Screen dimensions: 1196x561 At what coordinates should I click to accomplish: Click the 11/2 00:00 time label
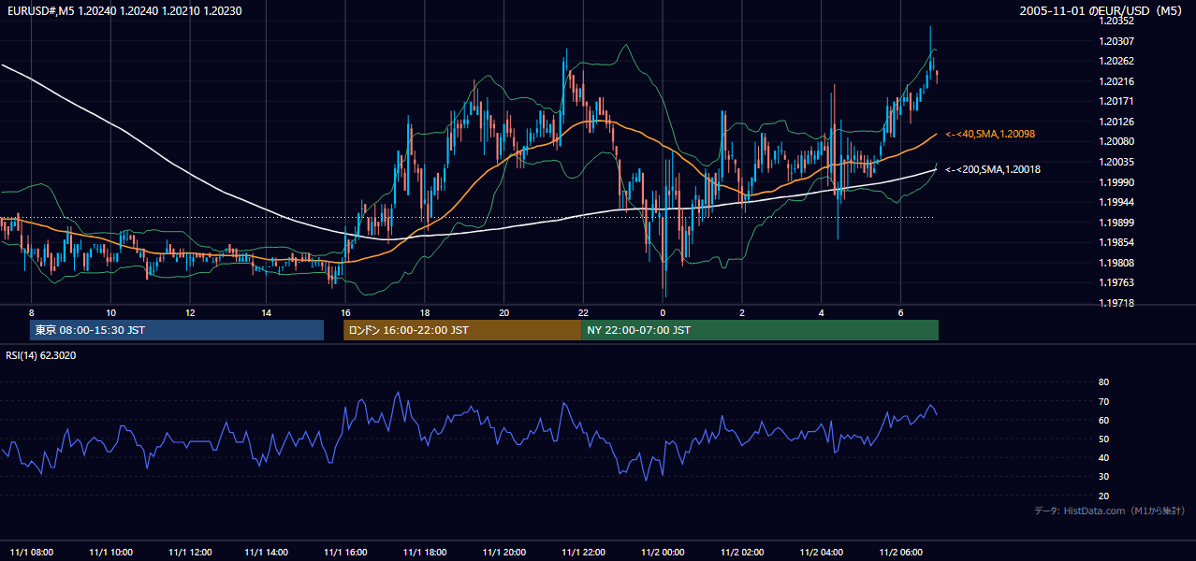(663, 552)
